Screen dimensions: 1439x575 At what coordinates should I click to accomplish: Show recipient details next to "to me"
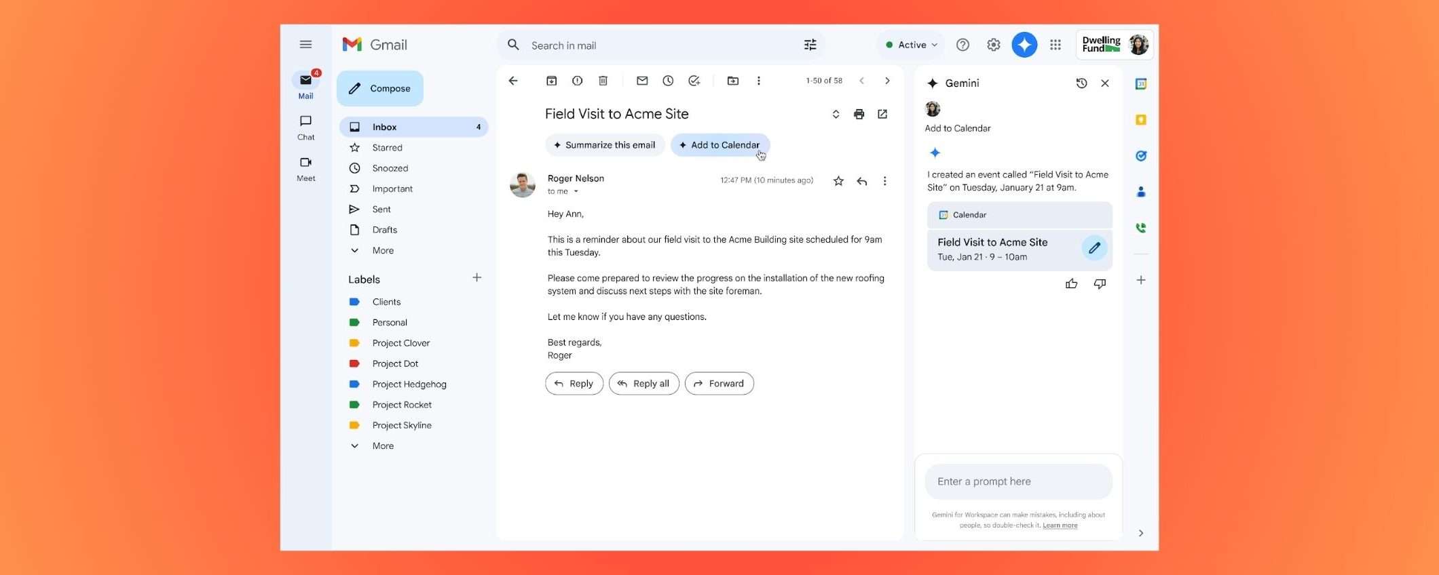click(x=576, y=192)
